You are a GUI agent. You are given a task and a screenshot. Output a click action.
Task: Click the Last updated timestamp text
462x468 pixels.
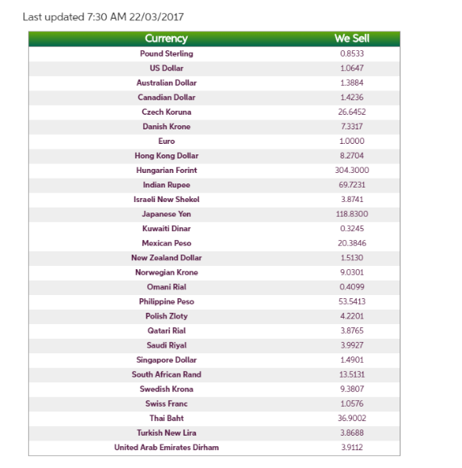click(103, 17)
